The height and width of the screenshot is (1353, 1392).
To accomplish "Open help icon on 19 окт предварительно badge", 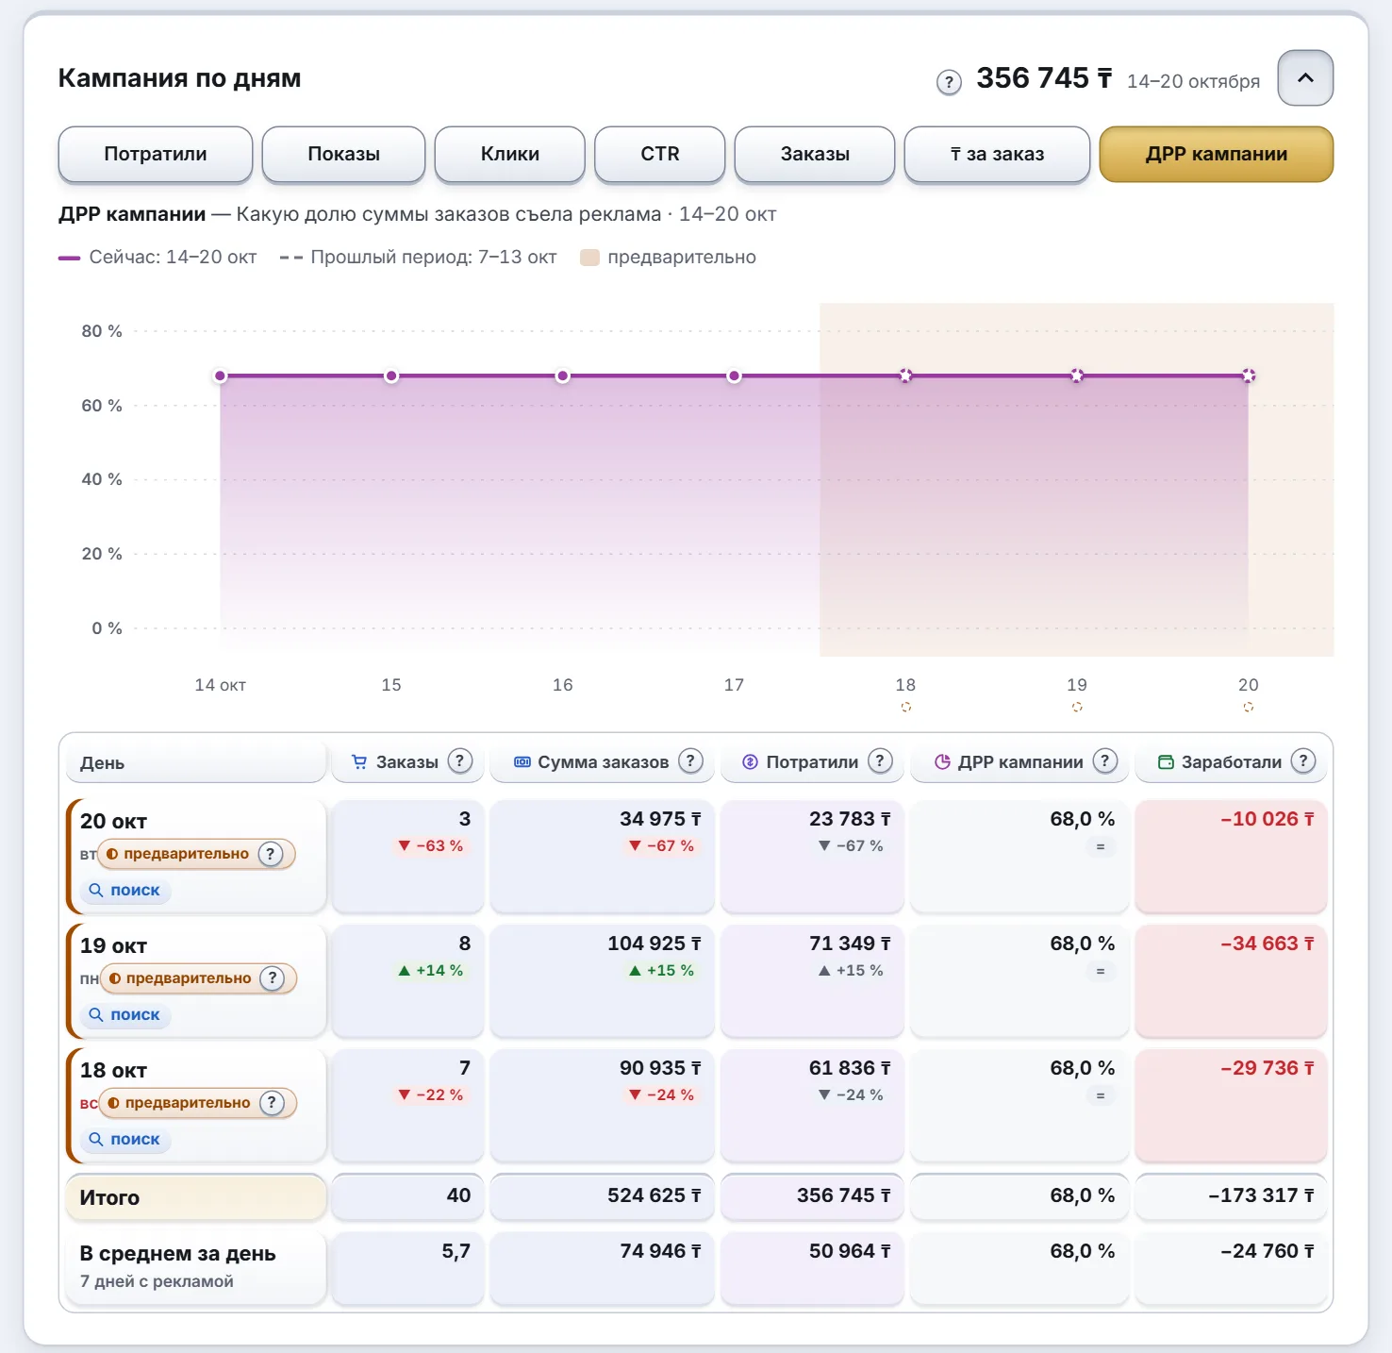I will (273, 978).
